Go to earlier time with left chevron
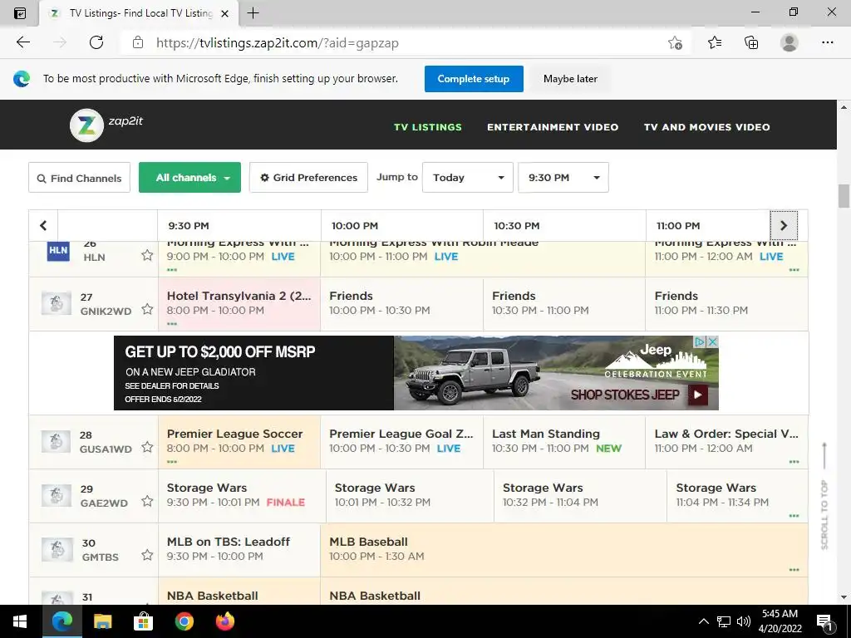This screenshot has height=638, width=851. tap(43, 225)
